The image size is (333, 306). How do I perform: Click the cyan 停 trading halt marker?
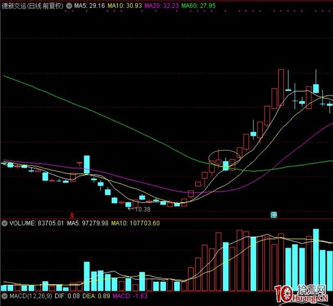274,215
